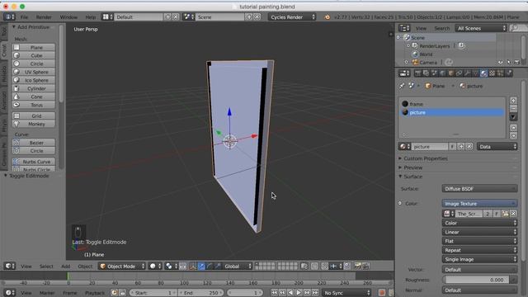
Task: Add a Monkey mesh primitive
Action: tap(34, 124)
